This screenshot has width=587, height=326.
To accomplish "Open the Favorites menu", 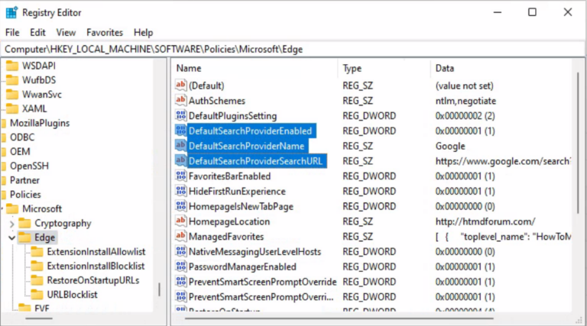I will click(x=104, y=33).
